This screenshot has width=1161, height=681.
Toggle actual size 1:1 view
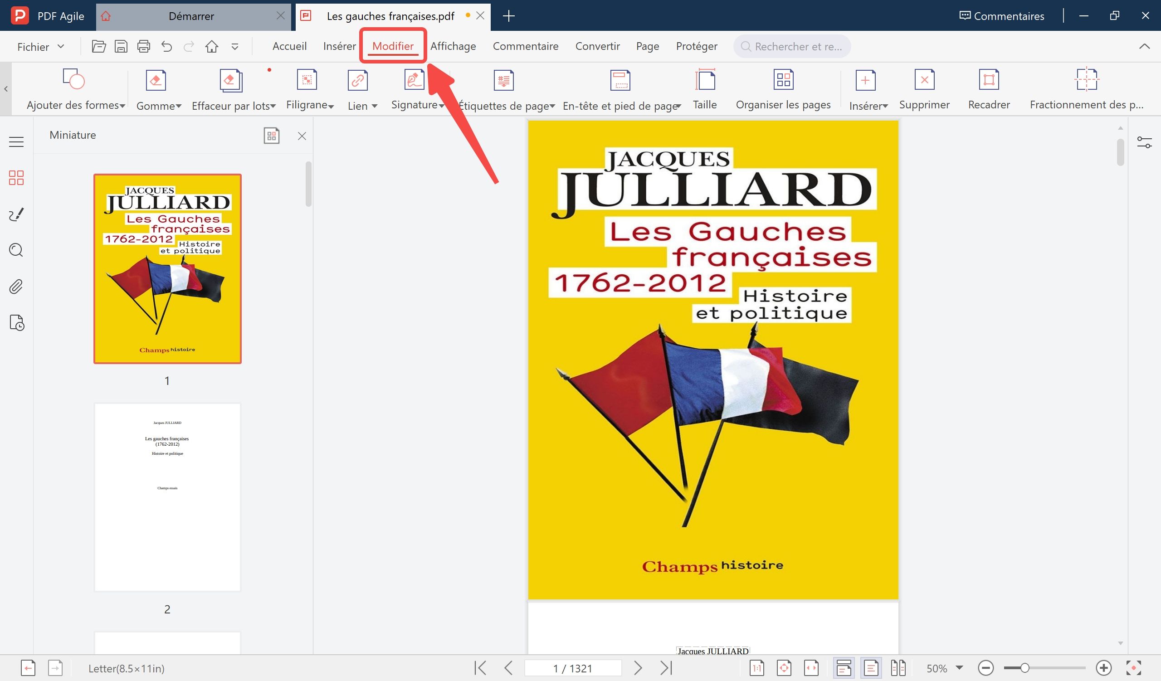[x=756, y=668]
